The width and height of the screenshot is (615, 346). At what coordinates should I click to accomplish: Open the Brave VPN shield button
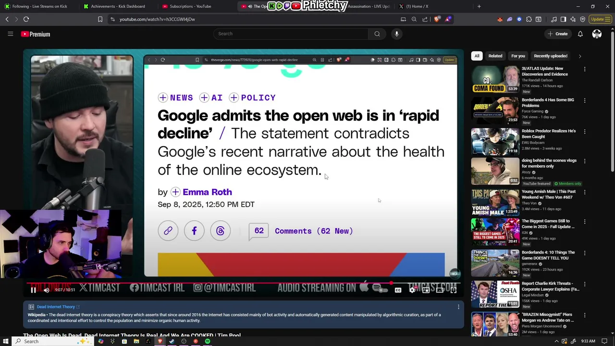point(583,19)
